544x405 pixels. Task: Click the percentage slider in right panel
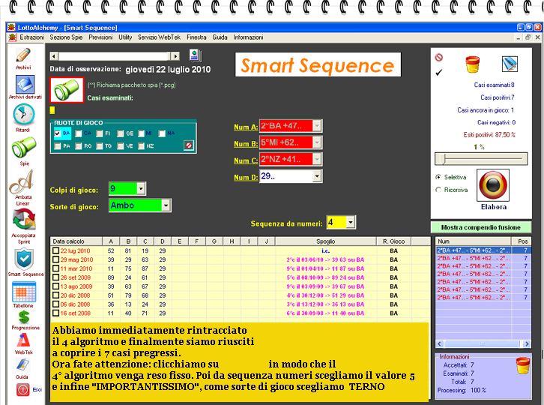pyautogui.click(x=481, y=159)
